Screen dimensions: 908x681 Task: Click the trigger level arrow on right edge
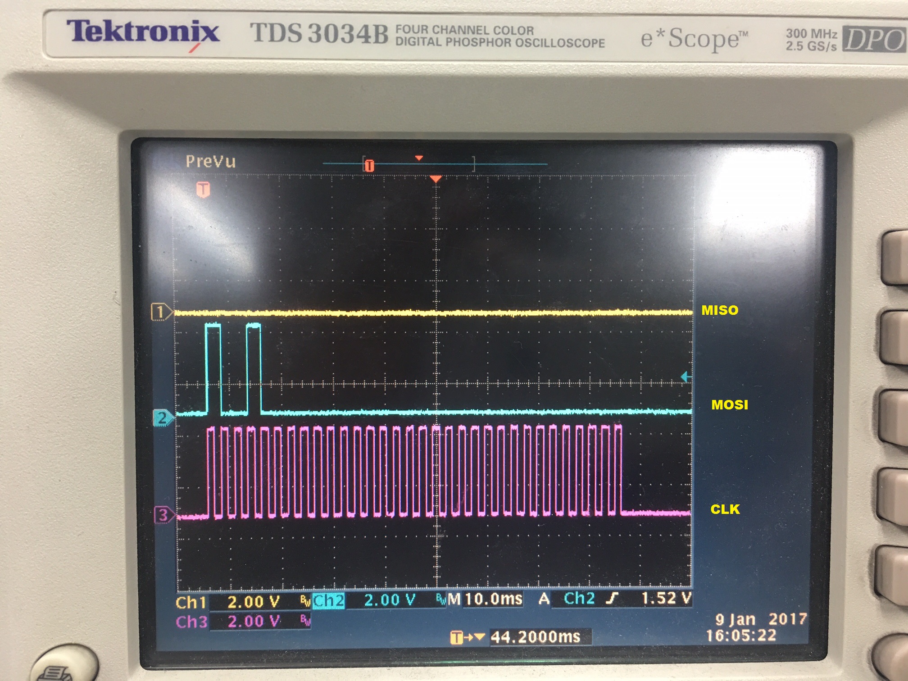(x=686, y=377)
